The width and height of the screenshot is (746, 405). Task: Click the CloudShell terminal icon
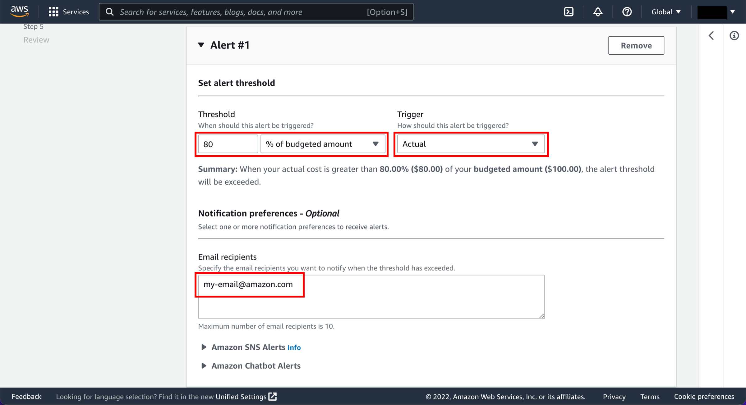pos(569,11)
